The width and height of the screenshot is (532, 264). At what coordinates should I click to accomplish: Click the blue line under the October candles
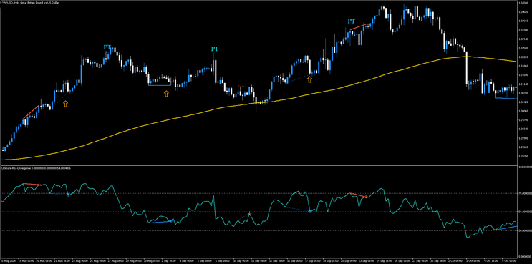[x=506, y=98]
